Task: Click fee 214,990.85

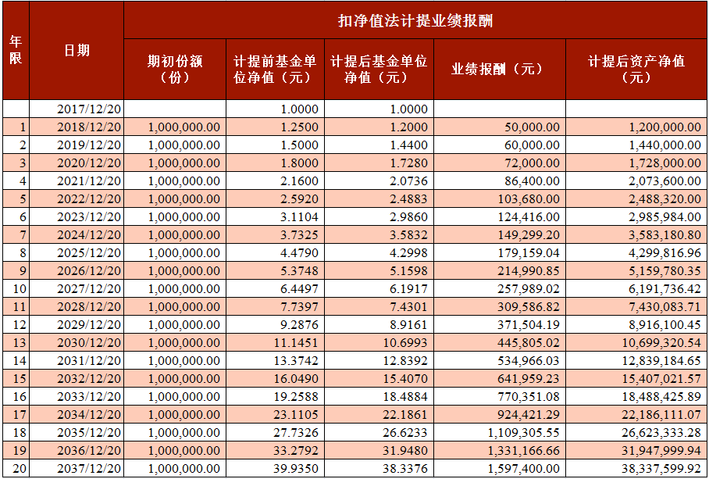Action: 499,271
